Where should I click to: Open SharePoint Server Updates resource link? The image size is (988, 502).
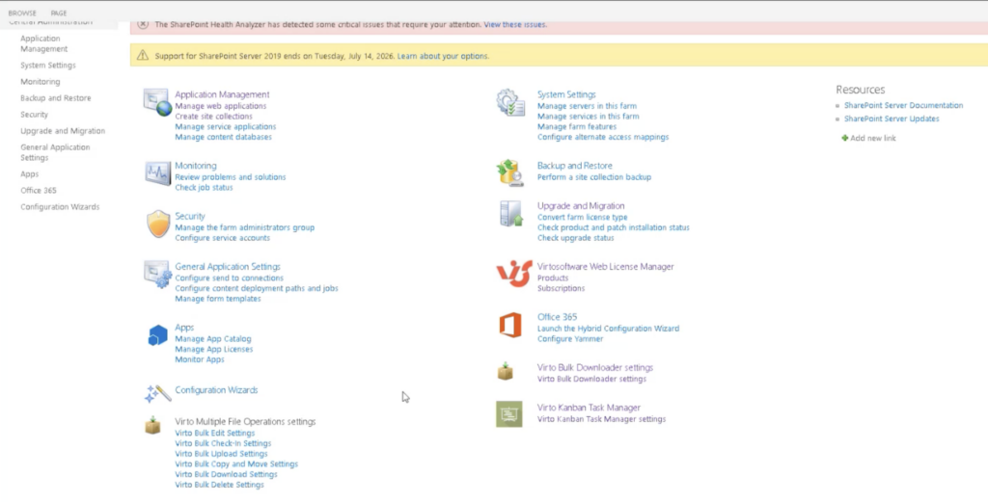coord(892,119)
